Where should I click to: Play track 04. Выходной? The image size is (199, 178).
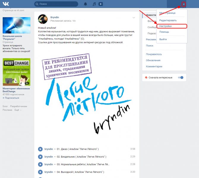coord(40,172)
